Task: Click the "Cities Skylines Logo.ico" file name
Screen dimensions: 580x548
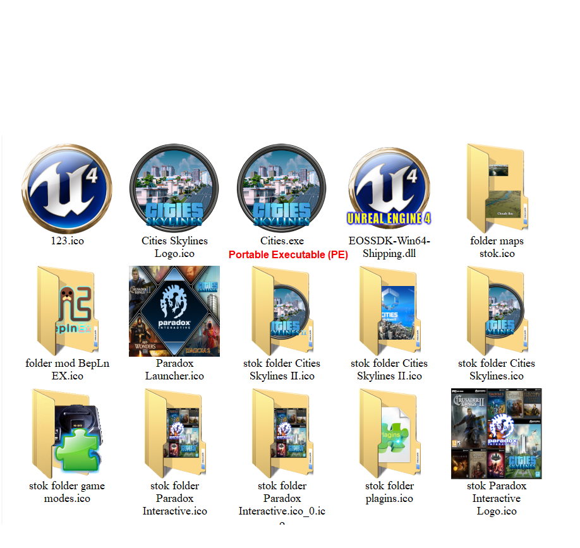Action: (174, 247)
